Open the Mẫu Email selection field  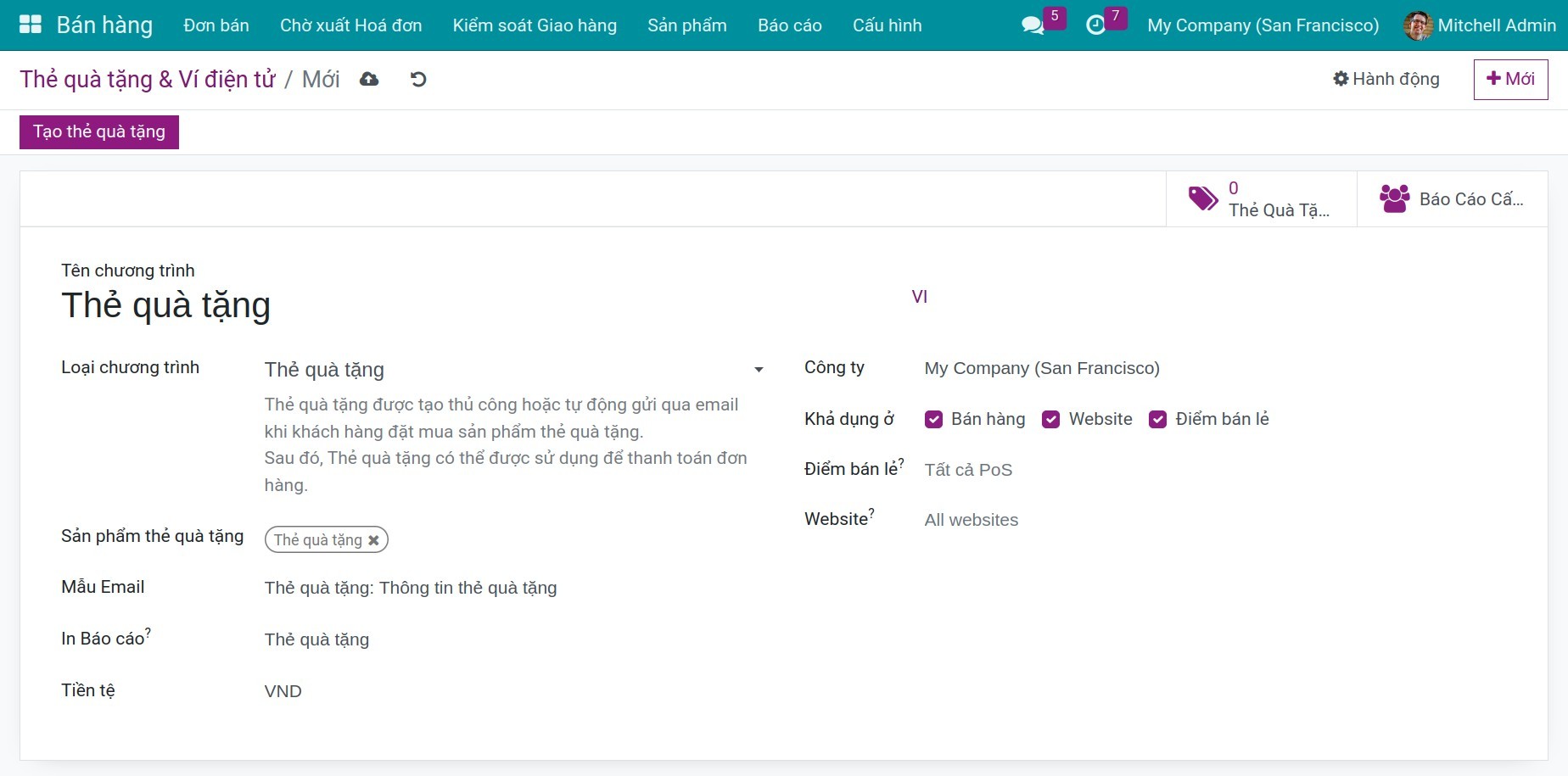[514, 588]
